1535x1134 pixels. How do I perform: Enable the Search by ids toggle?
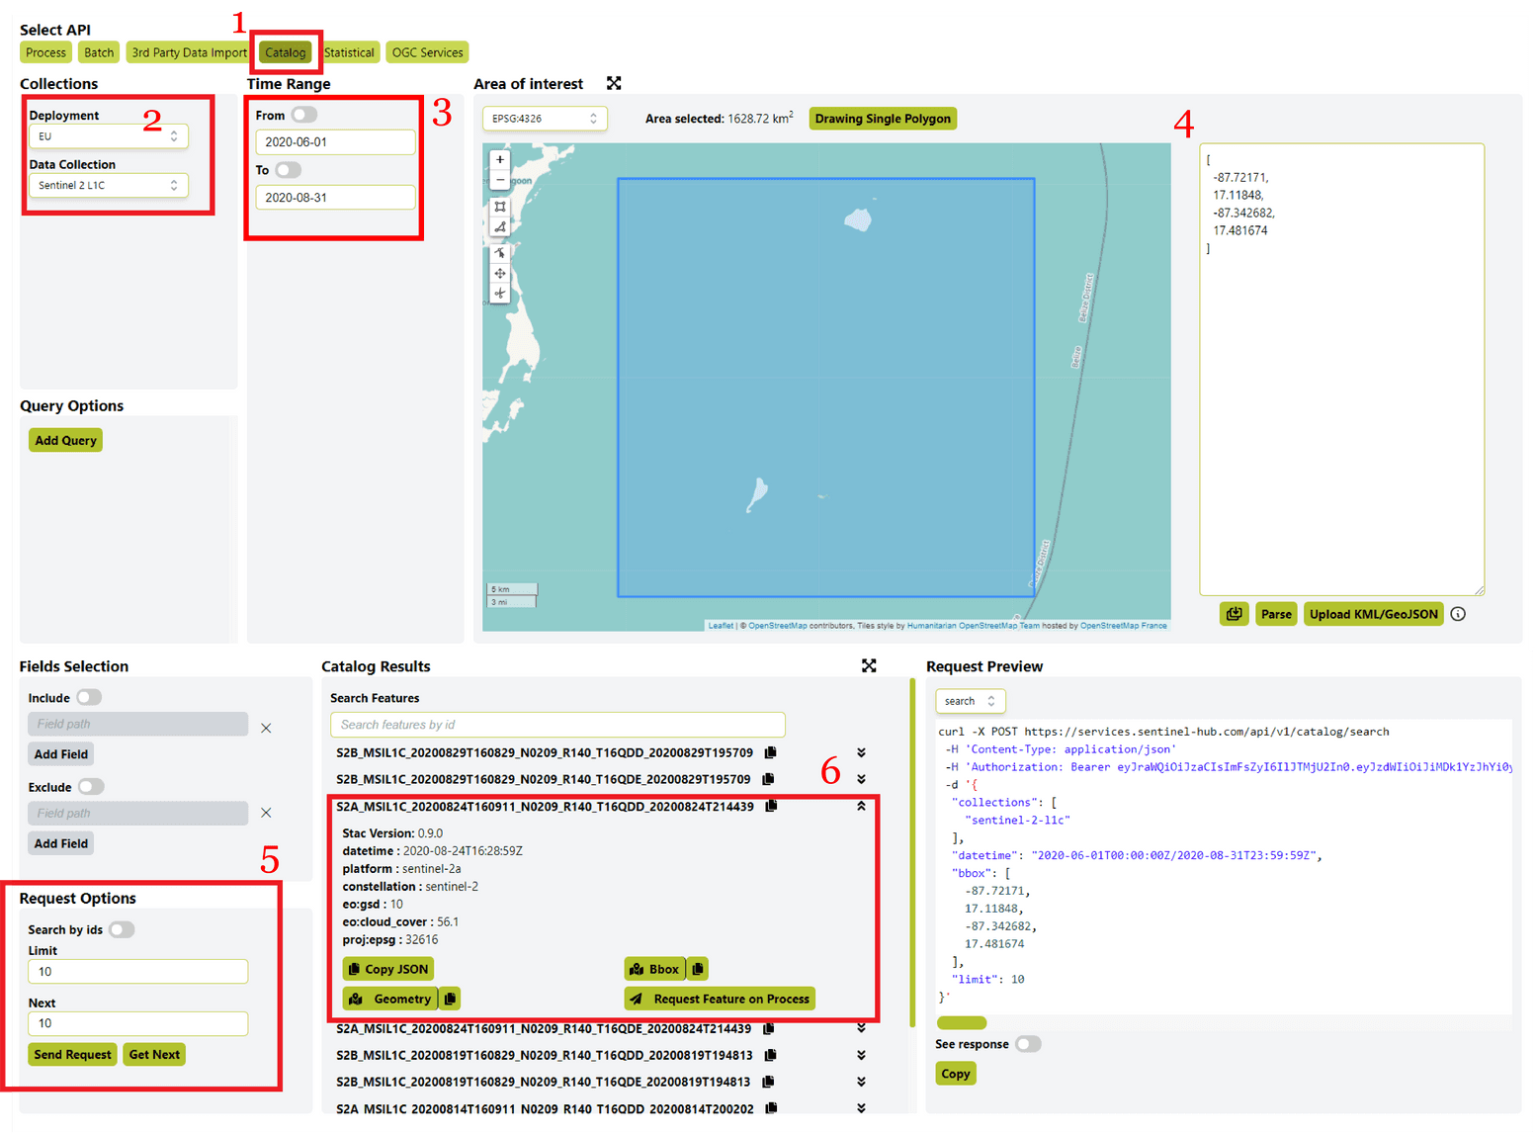pyautogui.click(x=122, y=929)
